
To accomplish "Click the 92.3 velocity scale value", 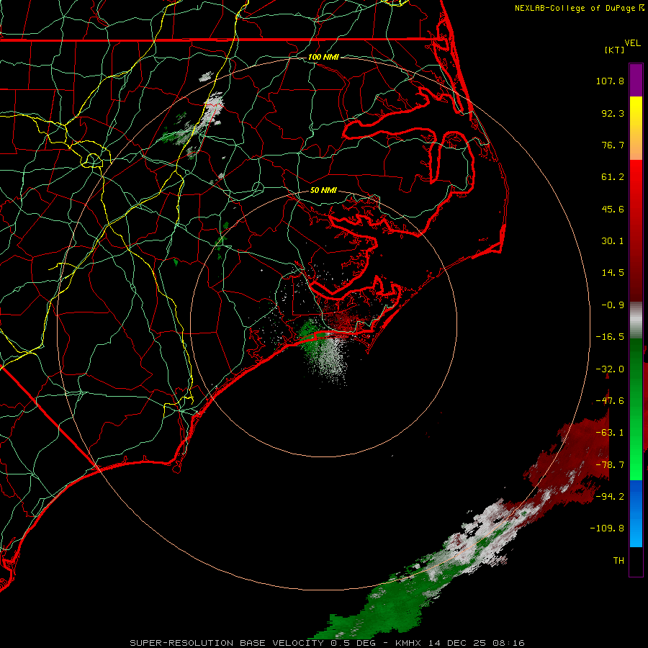I will [x=613, y=113].
